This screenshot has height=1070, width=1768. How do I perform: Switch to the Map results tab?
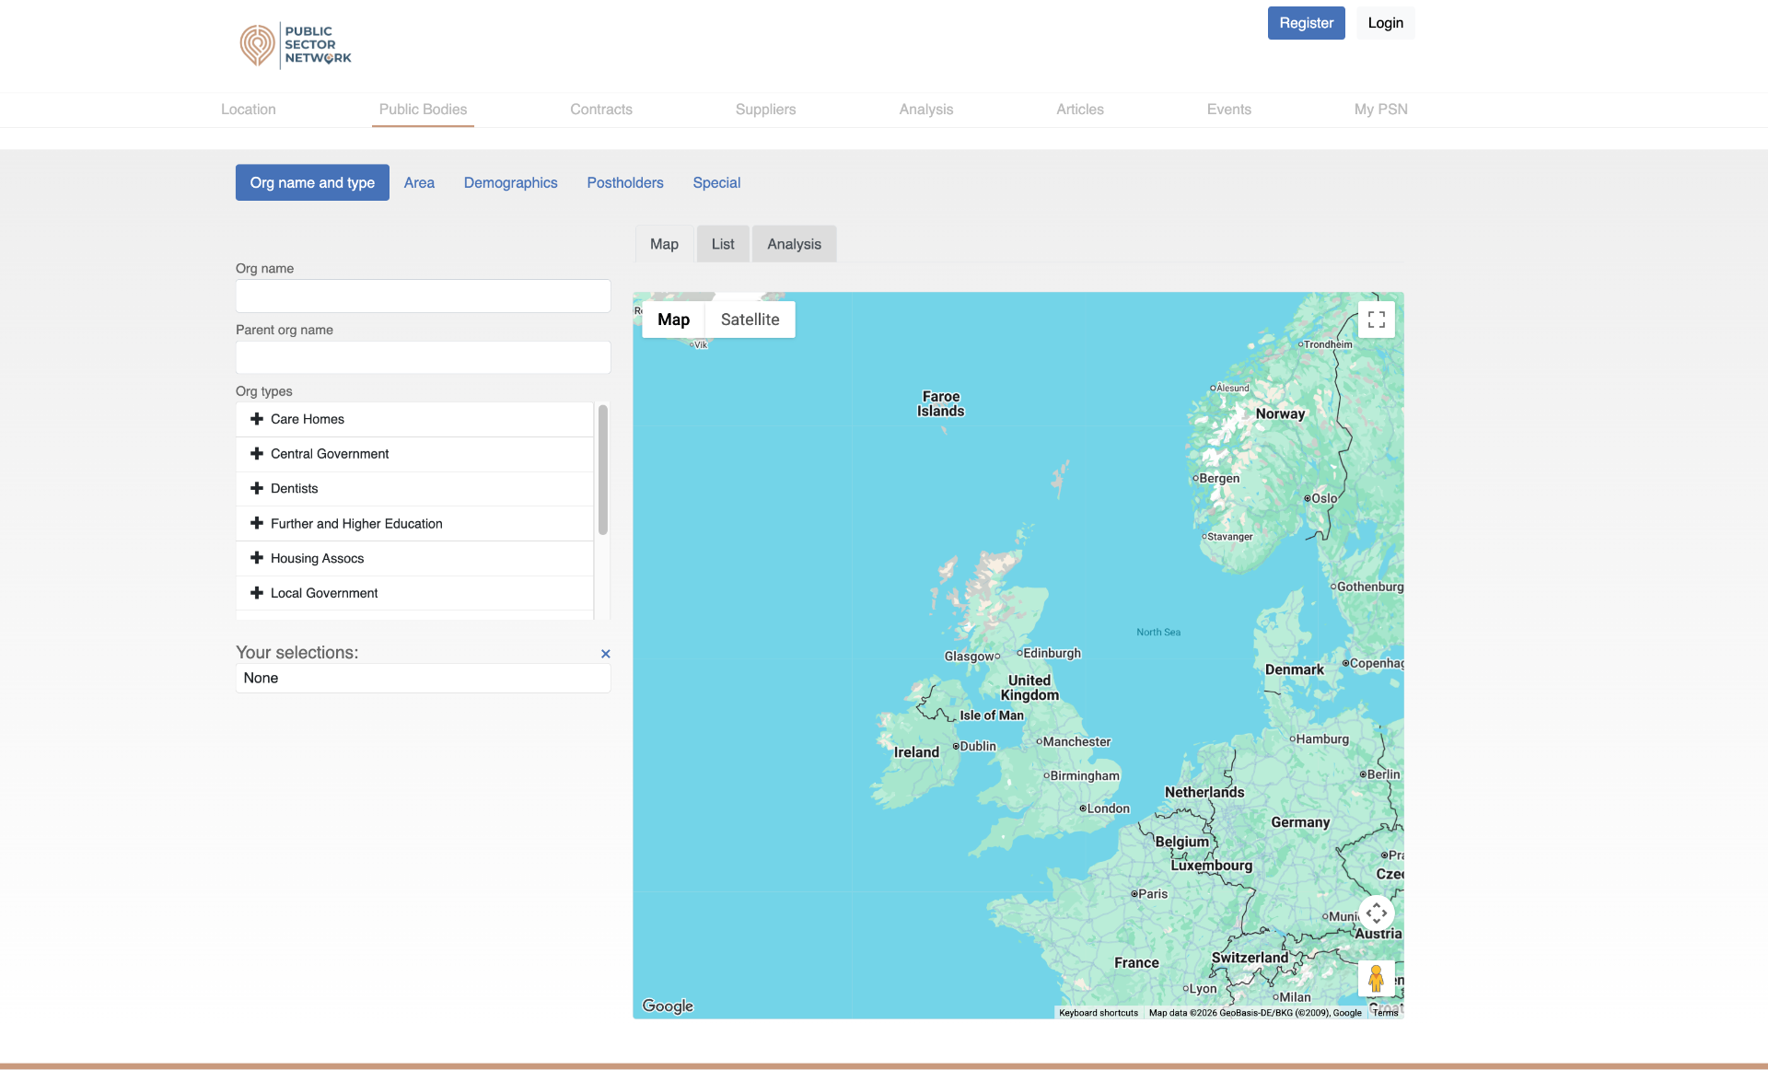click(664, 244)
